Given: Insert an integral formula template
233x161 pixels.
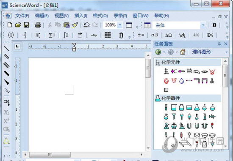Looking at the screenshot, I should coord(66,35).
